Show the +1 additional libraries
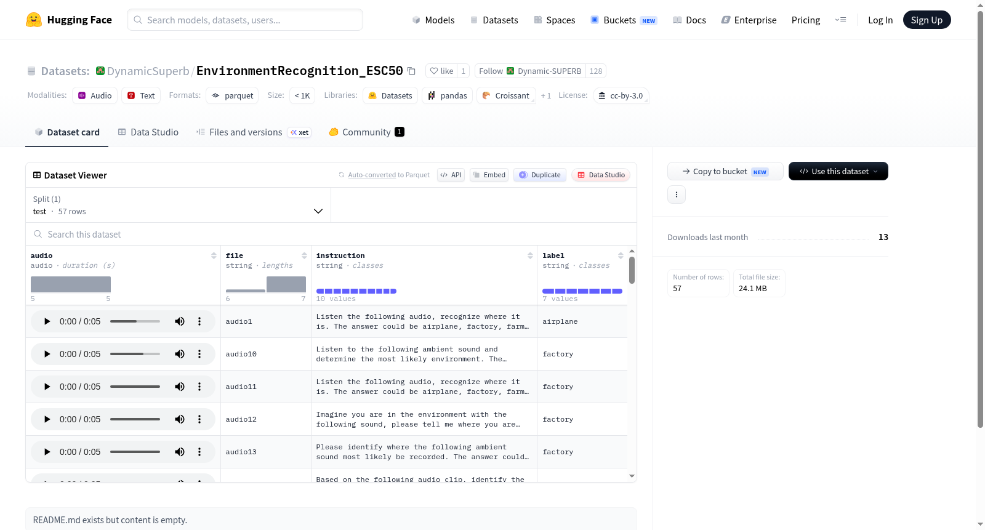The image size is (985, 530). point(546,95)
